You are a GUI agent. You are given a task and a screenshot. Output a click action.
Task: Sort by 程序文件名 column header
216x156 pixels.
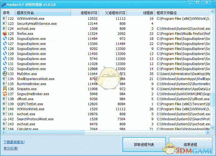[x=43, y=13]
